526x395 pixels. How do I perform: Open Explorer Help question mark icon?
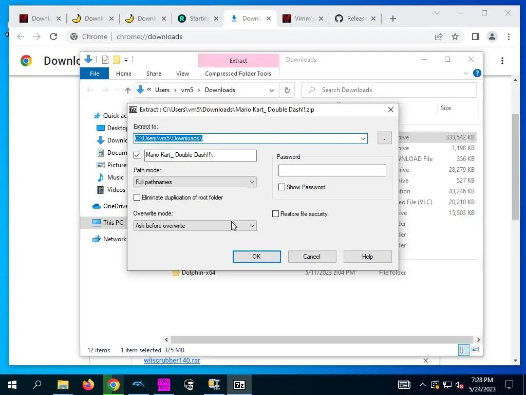477,73
